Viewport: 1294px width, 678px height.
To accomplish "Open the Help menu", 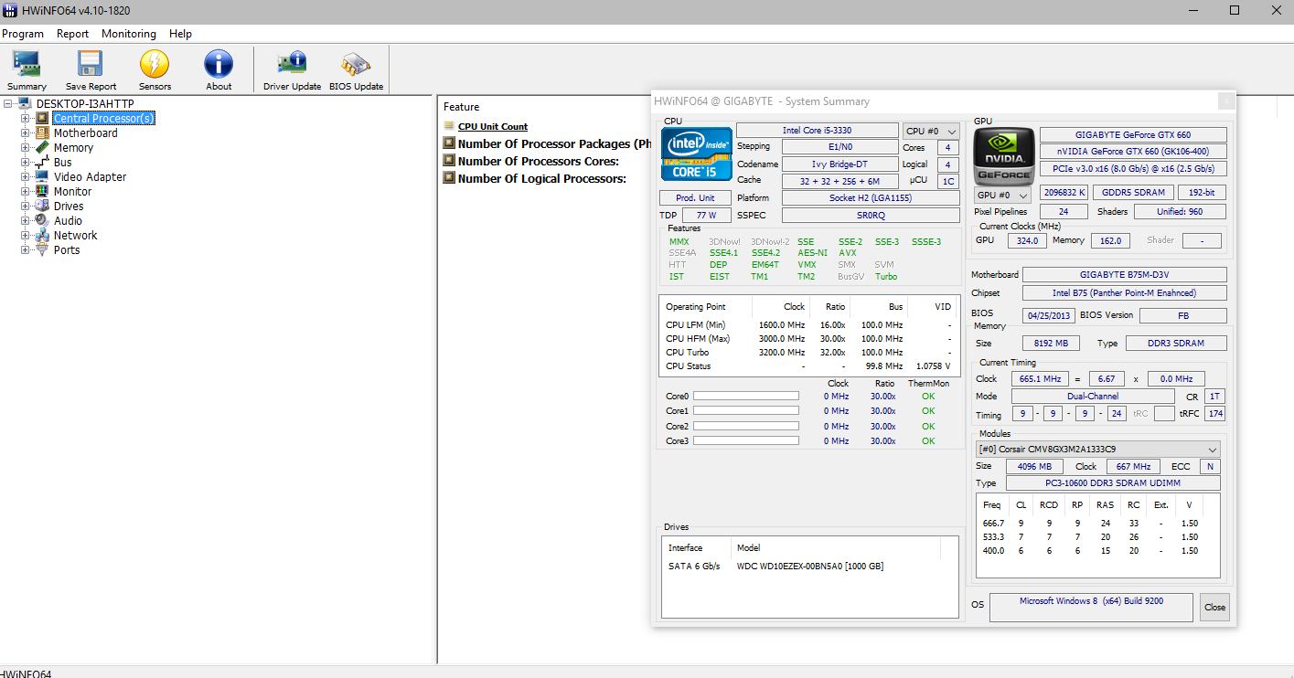I will tap(181, 34).
